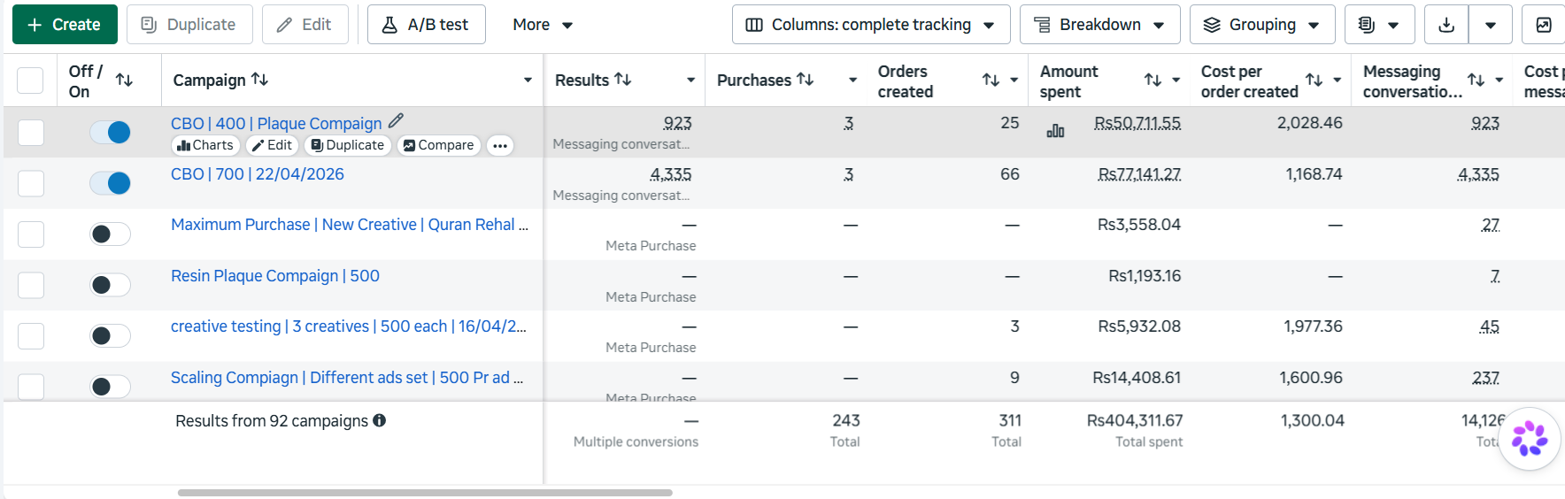
Task: Click info icon next to Results from 92 campaigns
Action: tap(379, 420)
